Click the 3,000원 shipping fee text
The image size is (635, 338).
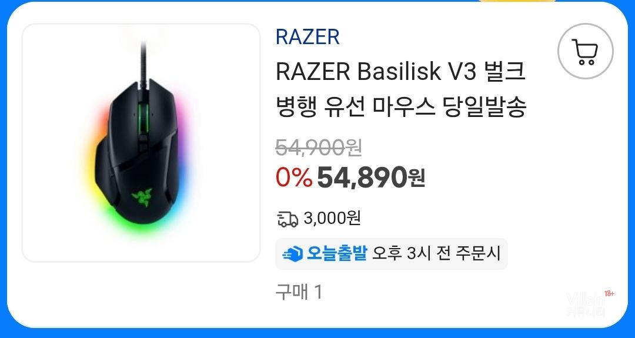point(332,219)
